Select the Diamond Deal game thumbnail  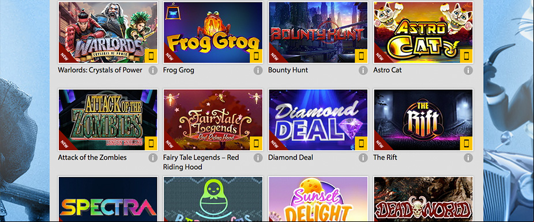click(318, 120)
